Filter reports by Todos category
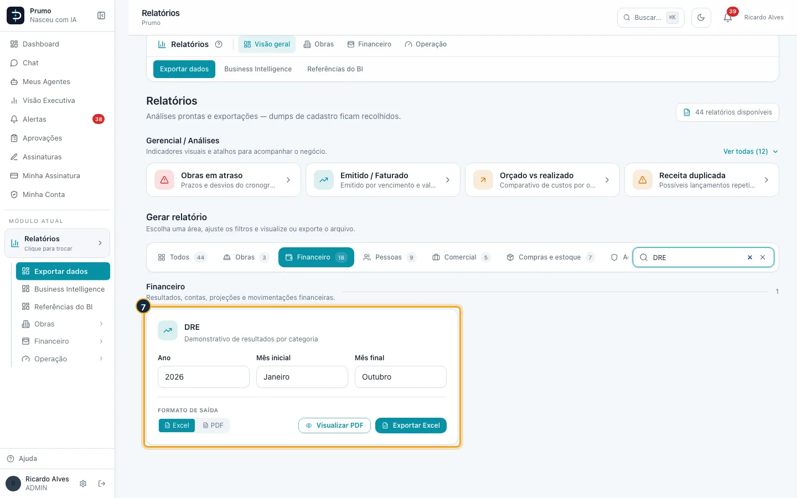 [x=182, y=257]
